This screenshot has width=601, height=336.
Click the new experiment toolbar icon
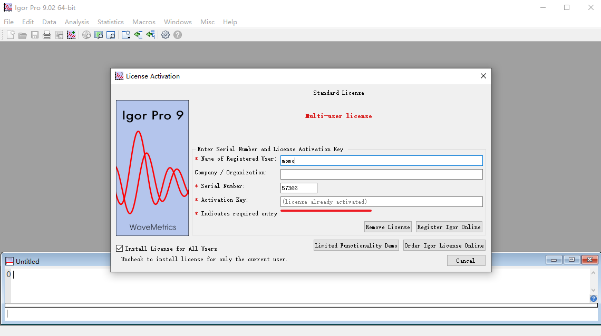tap(10, 35)
